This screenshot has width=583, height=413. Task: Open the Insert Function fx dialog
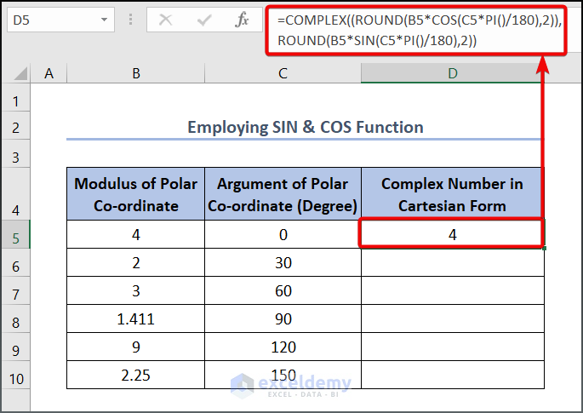click(242, 20)
